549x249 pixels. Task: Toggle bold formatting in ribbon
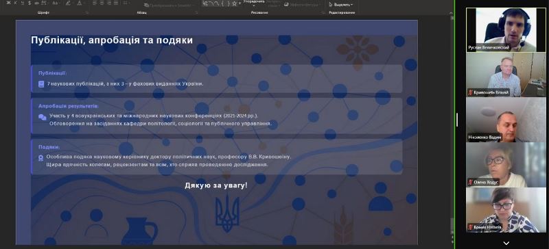click(x=8, y=3)
